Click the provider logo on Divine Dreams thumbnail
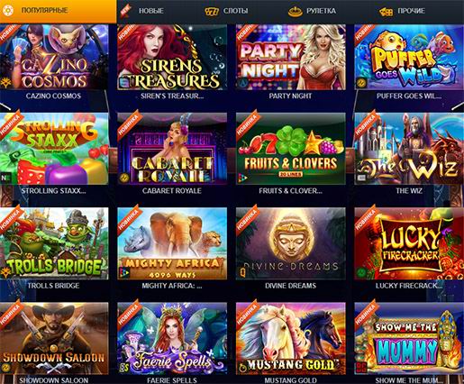 click(242, 272)
